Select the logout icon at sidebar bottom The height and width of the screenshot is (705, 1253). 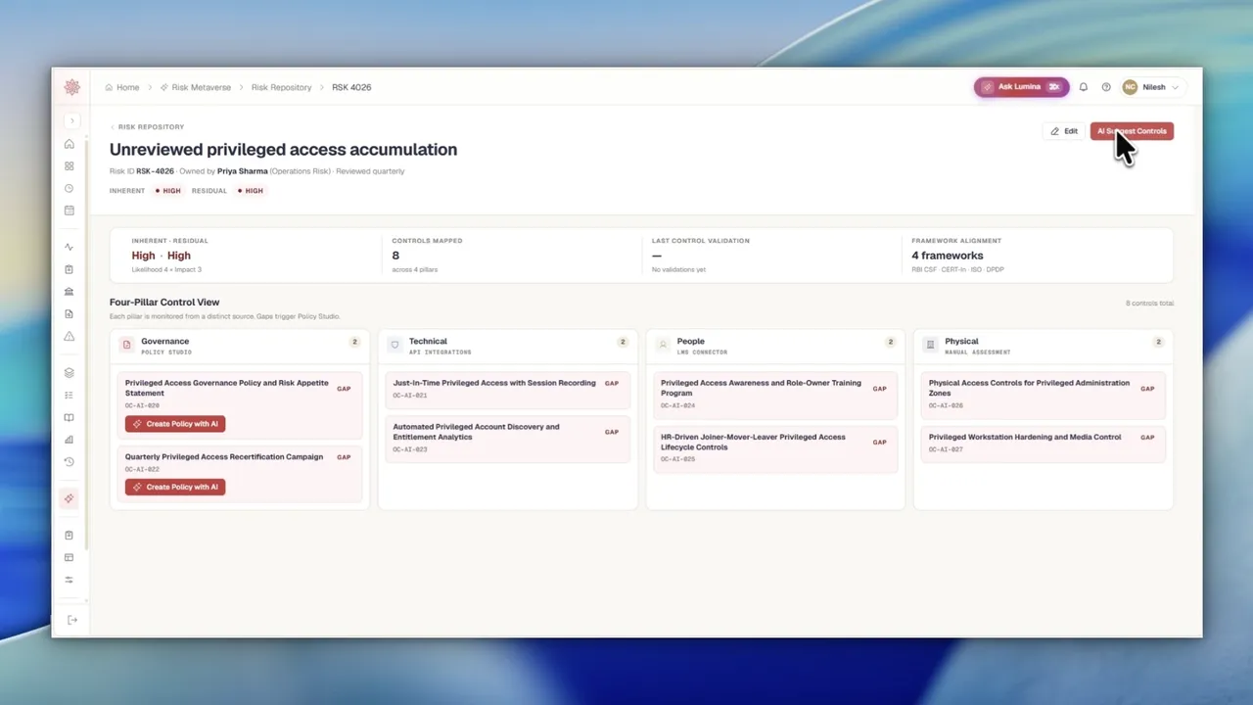[72, 620]
